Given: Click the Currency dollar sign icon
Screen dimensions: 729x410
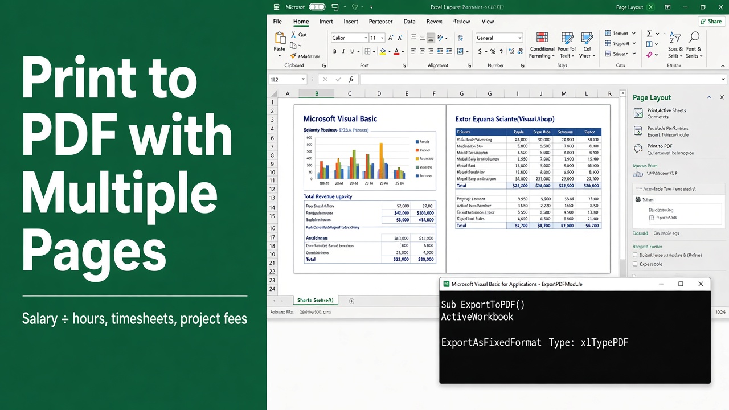Looking at the screenshot, I should click(480, 51).
